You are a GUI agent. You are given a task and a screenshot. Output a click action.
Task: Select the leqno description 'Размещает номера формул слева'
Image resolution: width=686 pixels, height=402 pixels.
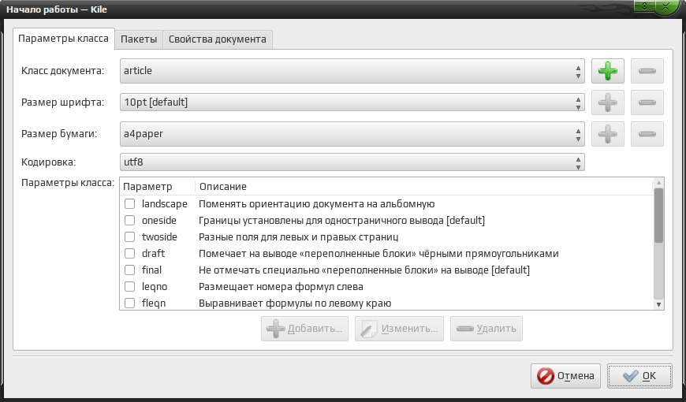281,287
